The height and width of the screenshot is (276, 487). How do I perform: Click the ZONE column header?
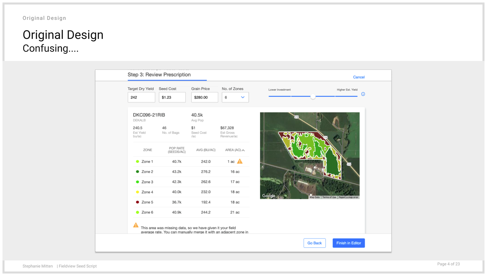[148, 150]
